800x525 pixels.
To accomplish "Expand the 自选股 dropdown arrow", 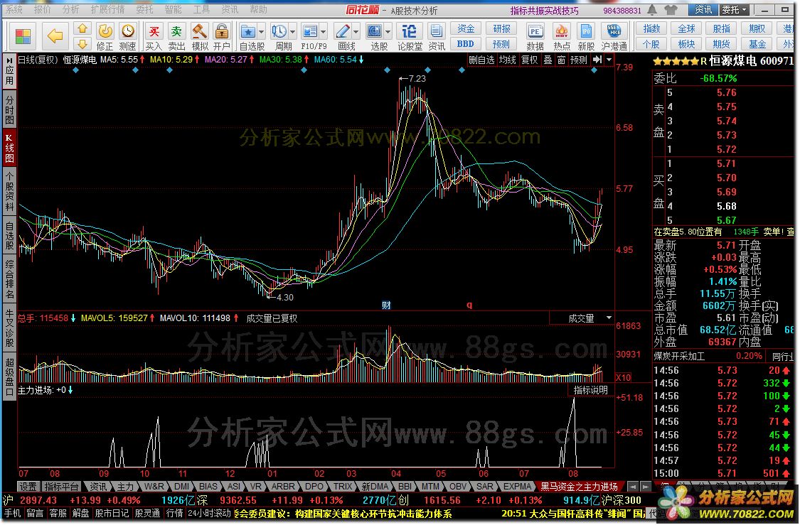I will tap(261, 32).
